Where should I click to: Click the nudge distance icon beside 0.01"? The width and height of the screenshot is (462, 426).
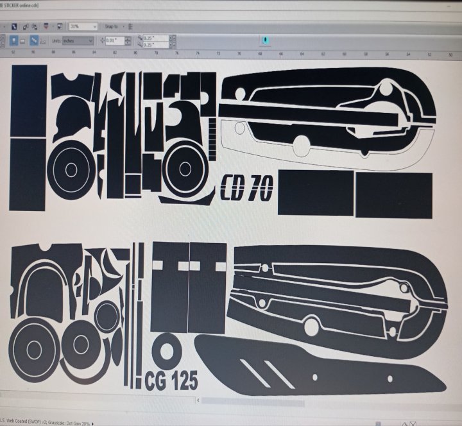point(103,40)
